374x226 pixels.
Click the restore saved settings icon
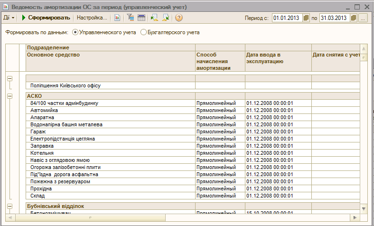click(x=154, y=18)
